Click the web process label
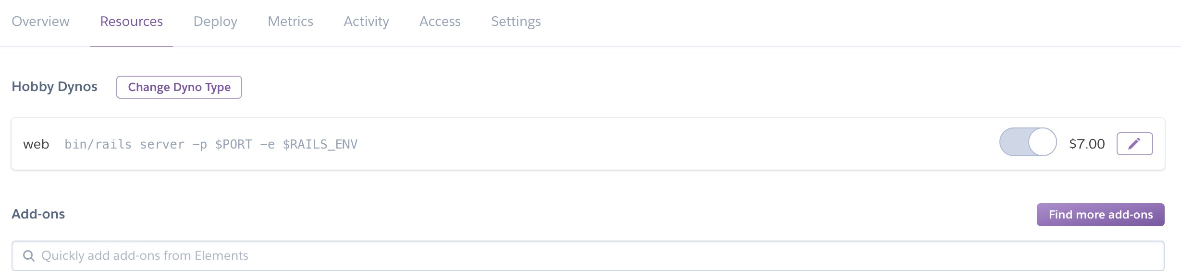This screenshot has height=276, width=1181. click(36, 144)
